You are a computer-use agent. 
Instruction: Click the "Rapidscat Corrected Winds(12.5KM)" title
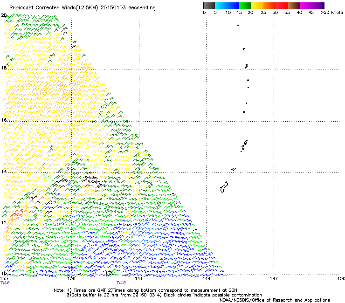coord(54,8)
